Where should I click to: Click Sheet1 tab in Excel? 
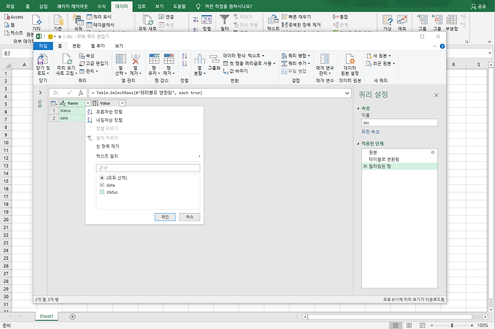coord(47,317)
